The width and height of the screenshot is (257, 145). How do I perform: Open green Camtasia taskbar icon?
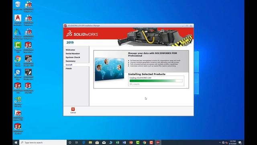coord(138,143)
